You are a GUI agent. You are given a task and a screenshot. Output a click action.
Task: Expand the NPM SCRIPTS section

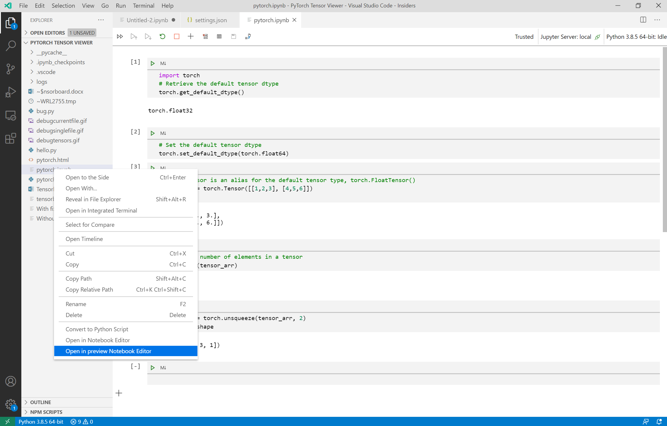(46, 412)
